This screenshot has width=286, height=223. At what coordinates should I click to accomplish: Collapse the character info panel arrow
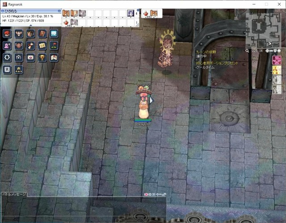tap(30, 25)
